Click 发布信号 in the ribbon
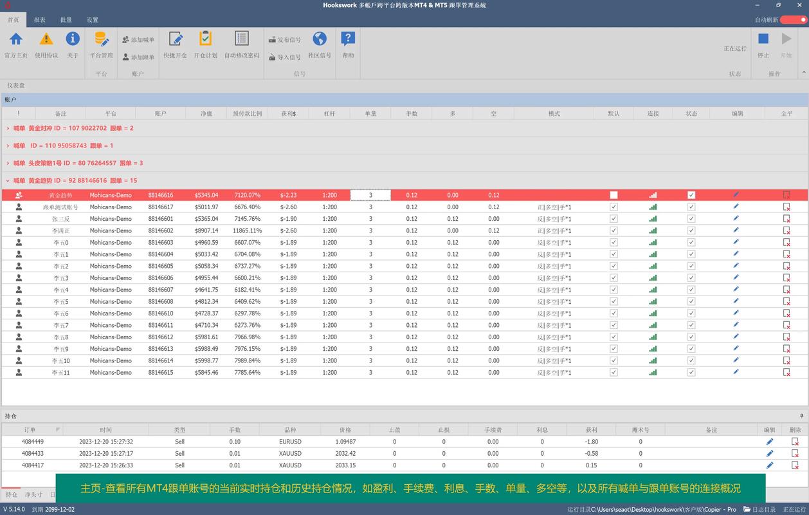809x515 pixels. (x=284, y=40)
